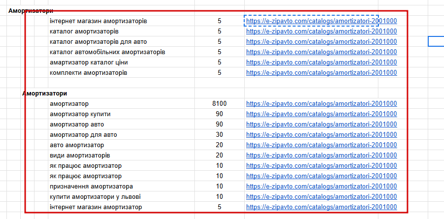Image resolution: width=444 pixels, height=219 pixels.
Task: Open link in 'амортизатор купити' row
Action: click(x=321, y=114)
